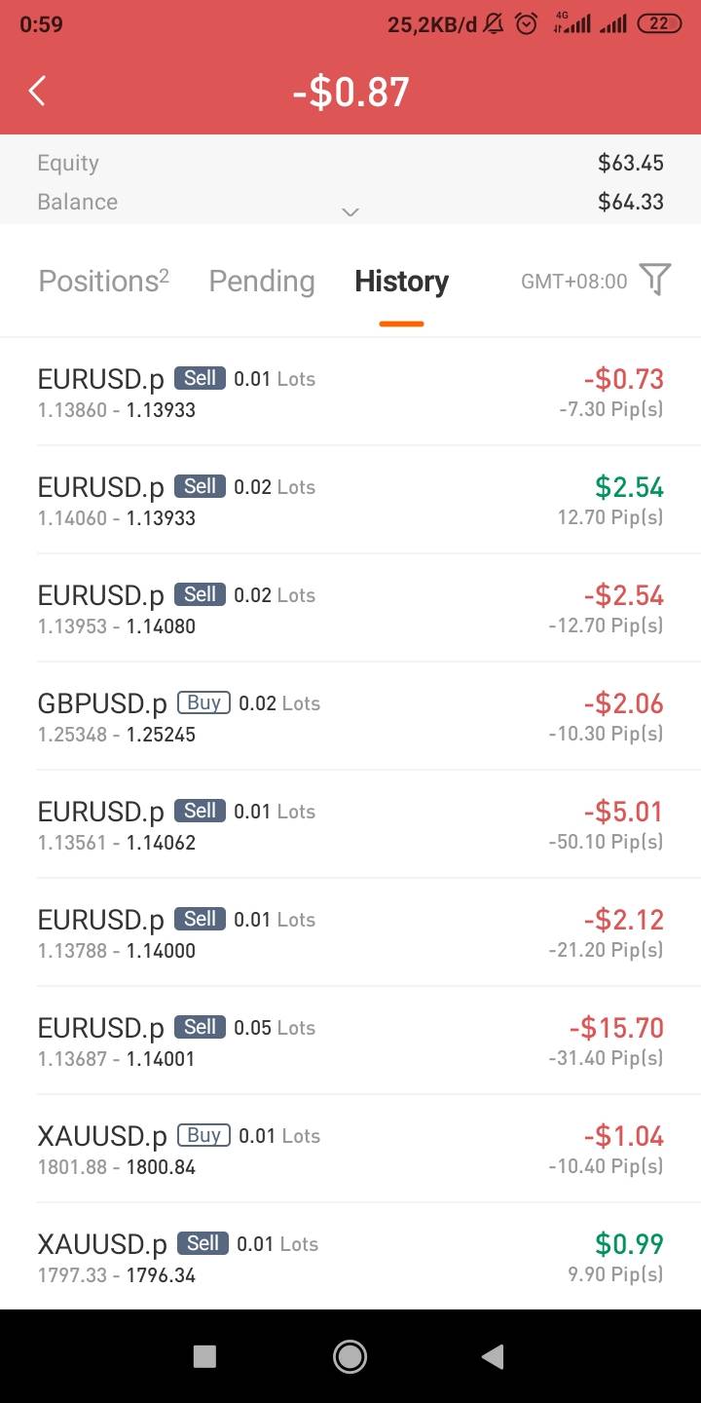Open the history filter funnel icon
Screen dimensions: 701x1403
[x=655, y=281]
